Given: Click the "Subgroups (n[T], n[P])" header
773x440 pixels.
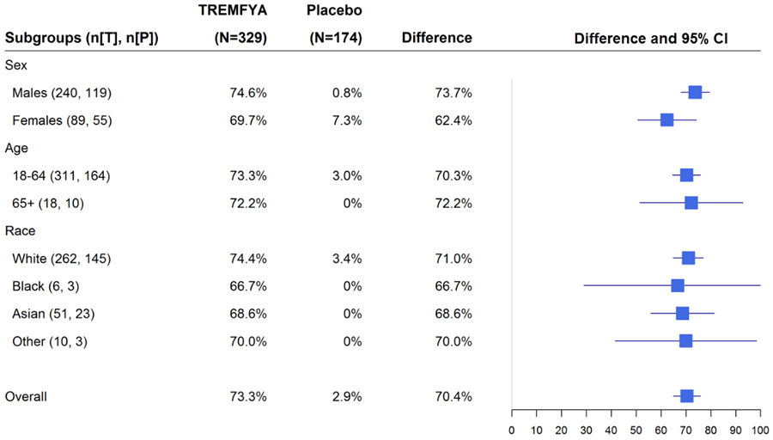Looking at the screenshot, I should click(x=82, y=38).
